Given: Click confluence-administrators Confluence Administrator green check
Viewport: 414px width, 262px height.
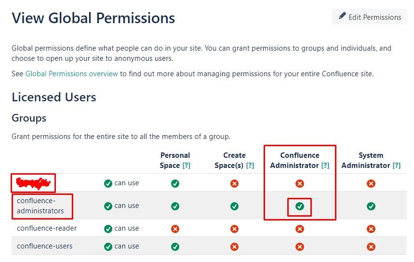Looking at the screenshot, I should [299, 206].
